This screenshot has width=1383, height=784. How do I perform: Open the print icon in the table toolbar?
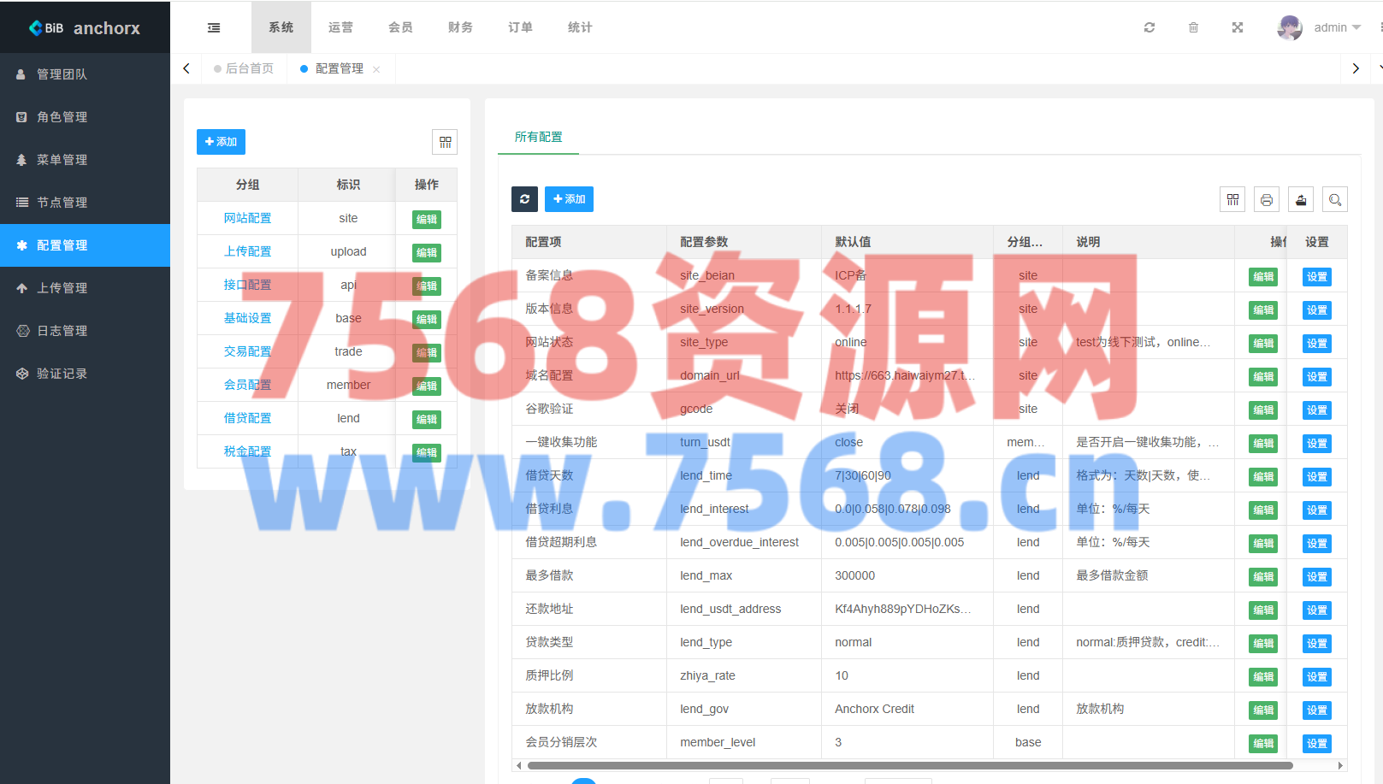pos(1266,200)
